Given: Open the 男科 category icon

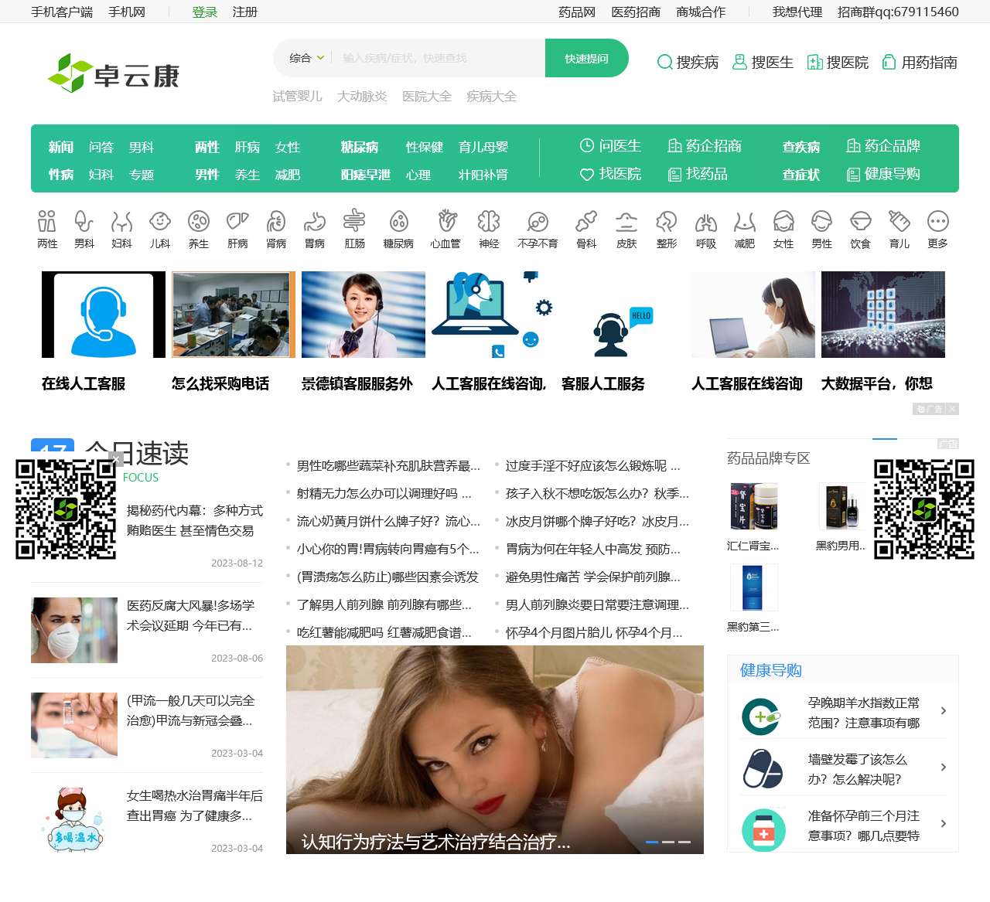Looking at the screenshot, I should pos(84,222).
